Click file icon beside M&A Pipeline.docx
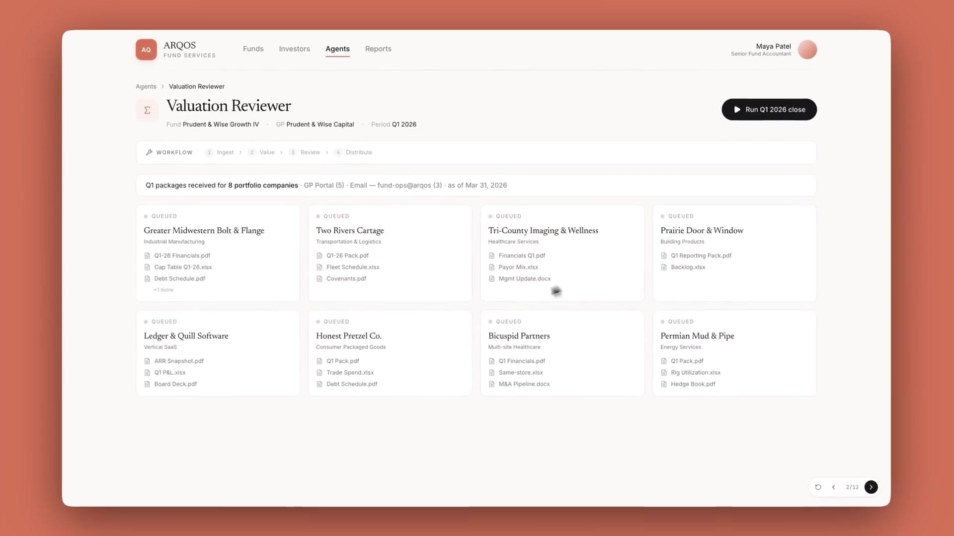Image resolution: width=954 pixels, height=536 pixels. [491, 384]
